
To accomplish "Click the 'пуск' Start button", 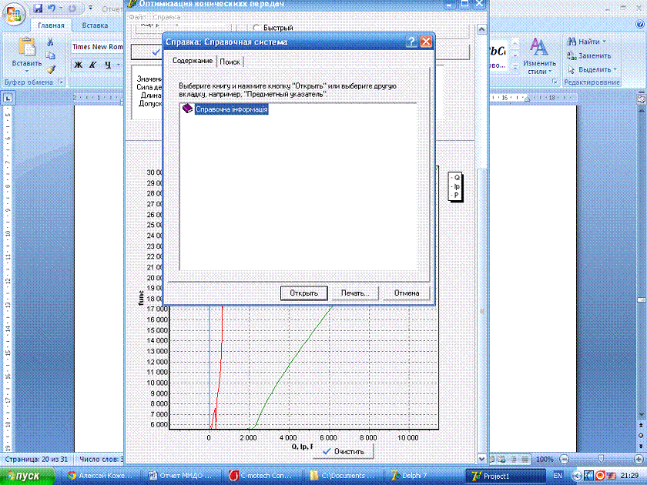I will tap(28, 476).
